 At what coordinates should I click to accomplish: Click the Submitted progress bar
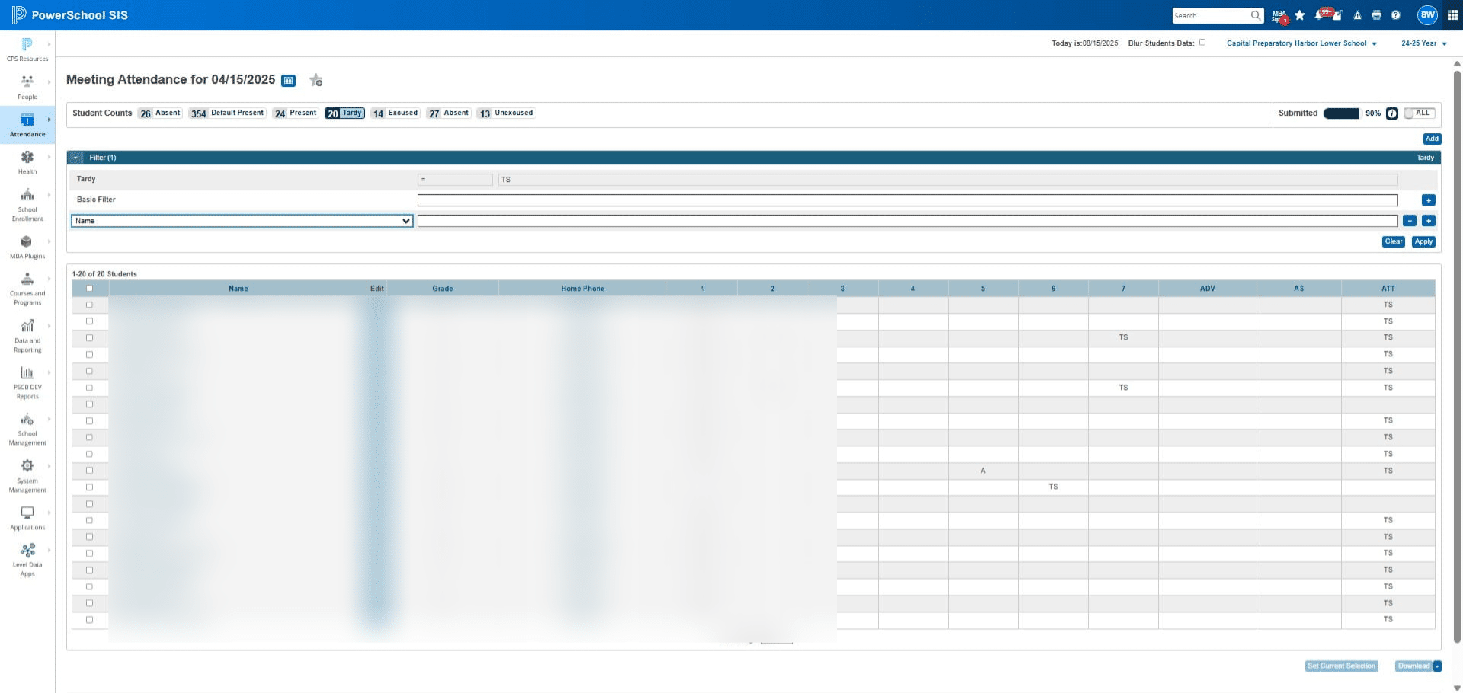(1341, 113)
